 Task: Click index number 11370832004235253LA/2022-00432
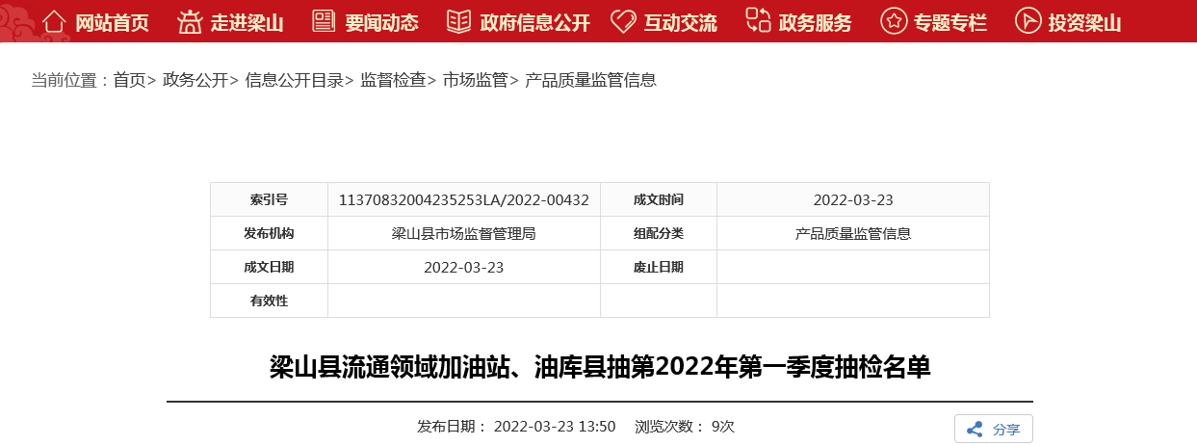464,199
